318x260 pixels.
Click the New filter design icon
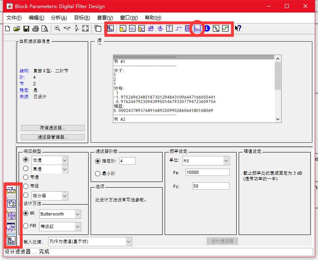(8, 29)
